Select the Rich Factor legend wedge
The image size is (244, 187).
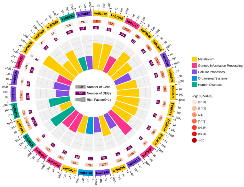coord(80,100)
